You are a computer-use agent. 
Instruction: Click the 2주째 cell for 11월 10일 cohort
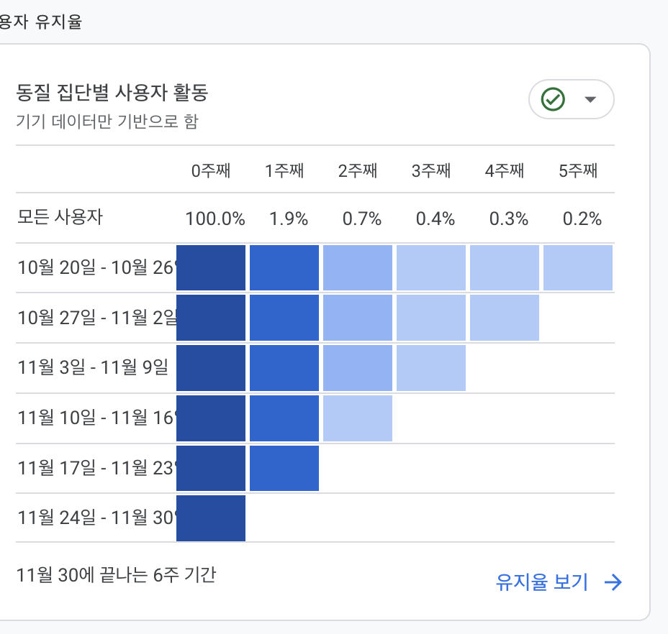358,418
